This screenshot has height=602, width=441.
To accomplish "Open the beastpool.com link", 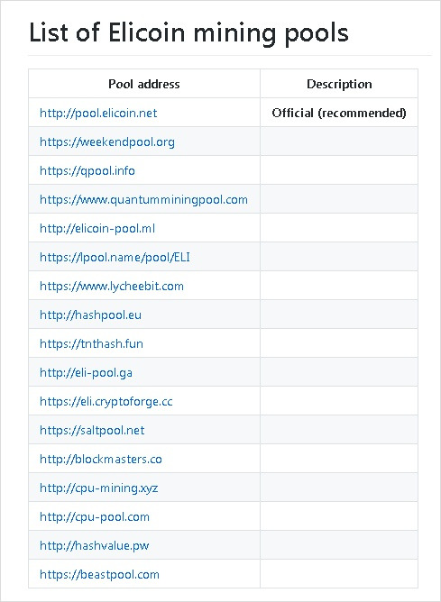I will [x=99, y=574].
